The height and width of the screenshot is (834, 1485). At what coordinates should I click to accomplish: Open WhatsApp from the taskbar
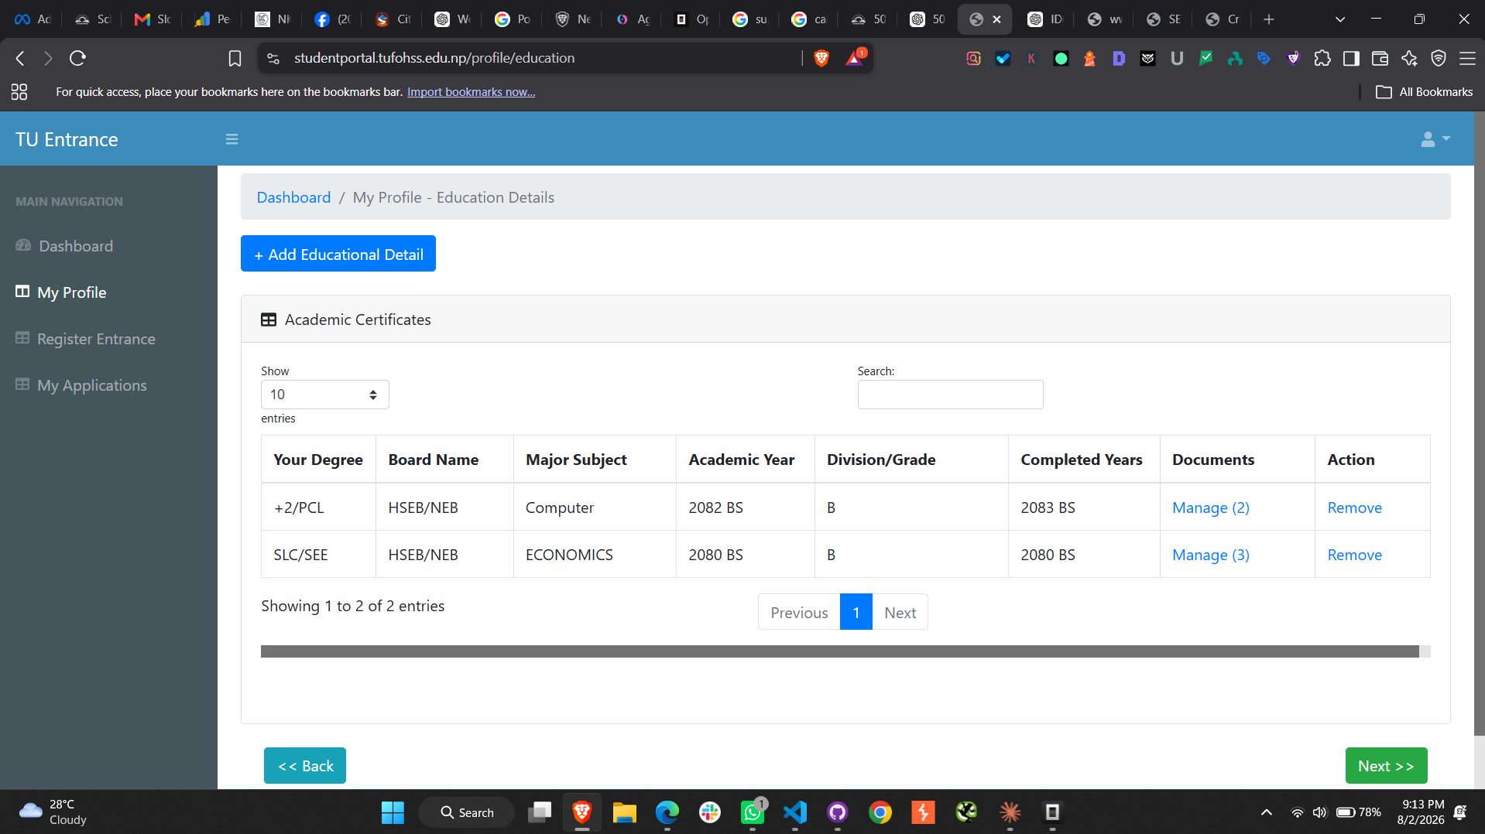coord(753,812)
